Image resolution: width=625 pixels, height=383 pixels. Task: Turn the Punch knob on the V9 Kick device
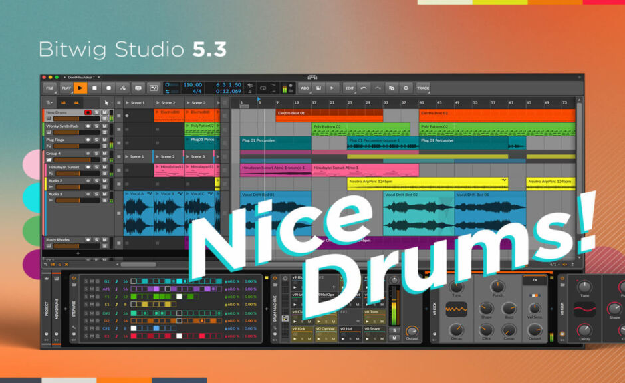pyautogui.click(x=497, y=287)
